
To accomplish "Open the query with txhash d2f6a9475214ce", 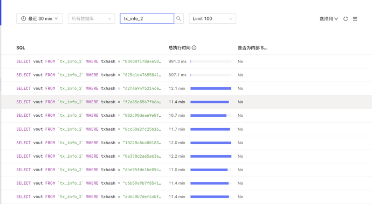I will tap(89, 88).
